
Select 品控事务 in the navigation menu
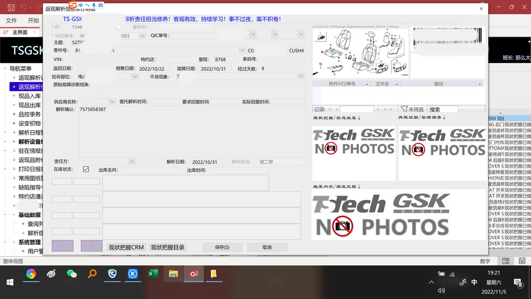click(x=29, y=114)
